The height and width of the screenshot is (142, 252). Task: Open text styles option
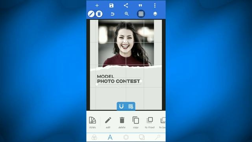click(x=93, y=123)
